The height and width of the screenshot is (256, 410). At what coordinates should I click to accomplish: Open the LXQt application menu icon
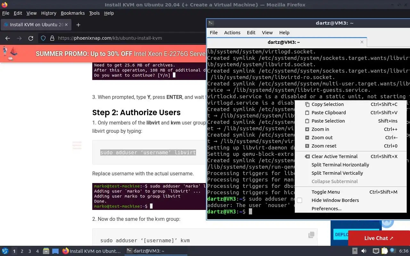5,251
